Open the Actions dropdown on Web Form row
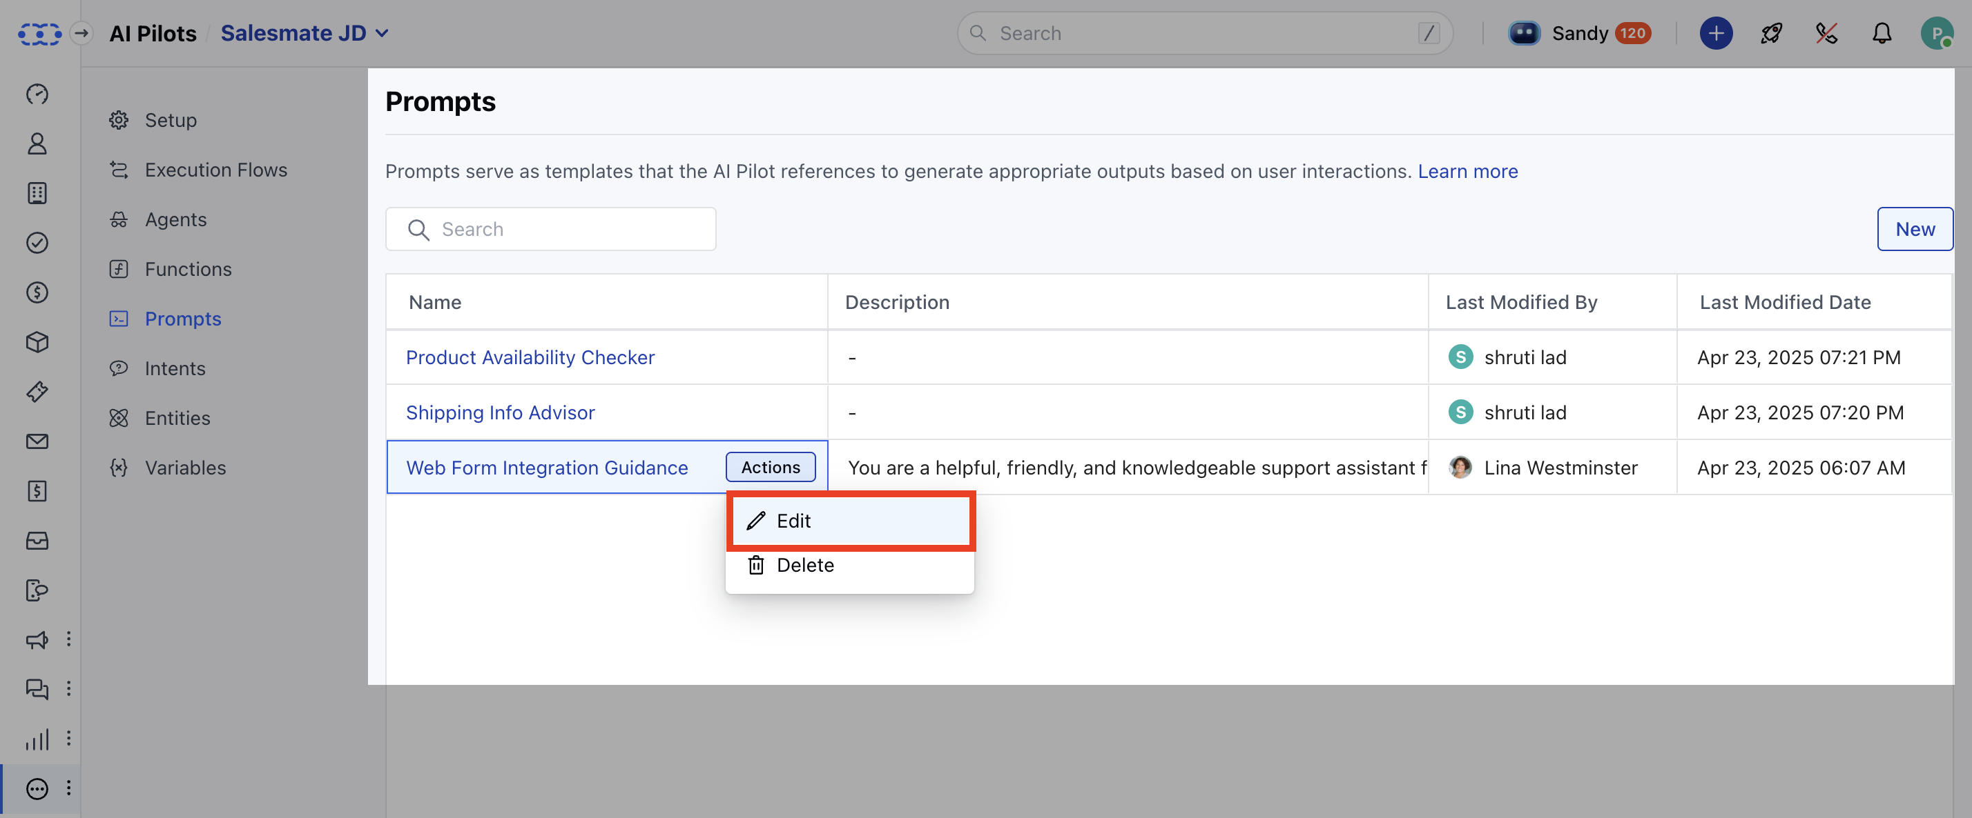This screenshot has width=1972, height=818. (x=770, y=467)
